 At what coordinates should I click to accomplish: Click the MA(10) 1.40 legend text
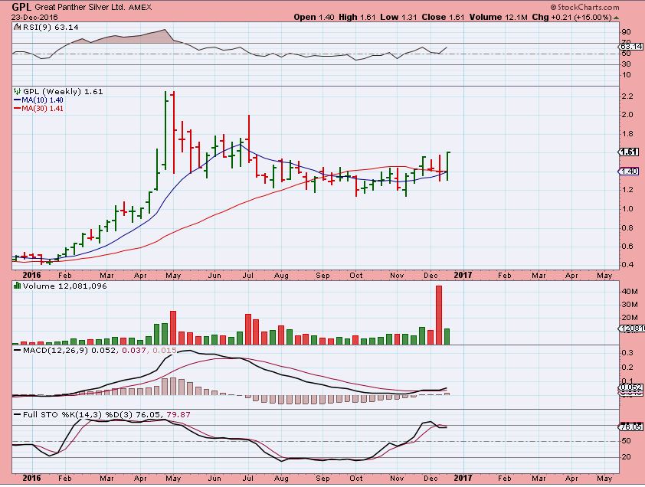43,100
